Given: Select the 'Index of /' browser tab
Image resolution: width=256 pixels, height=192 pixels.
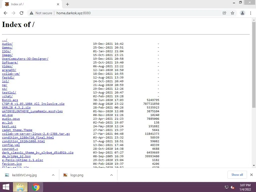Looking at the screenshot, I should pos(32,4).
